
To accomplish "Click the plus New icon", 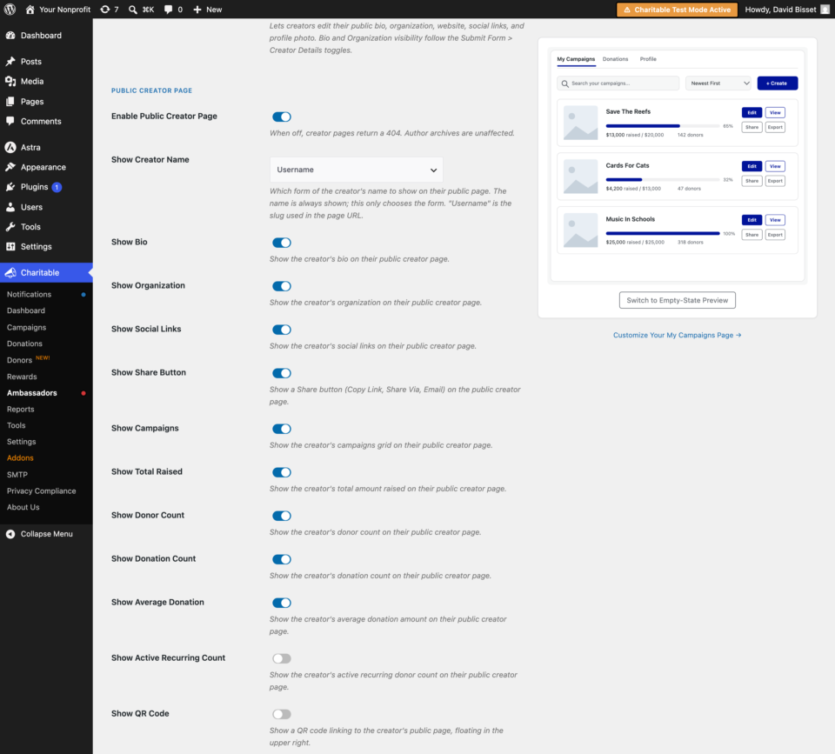I will click(197, 9).
